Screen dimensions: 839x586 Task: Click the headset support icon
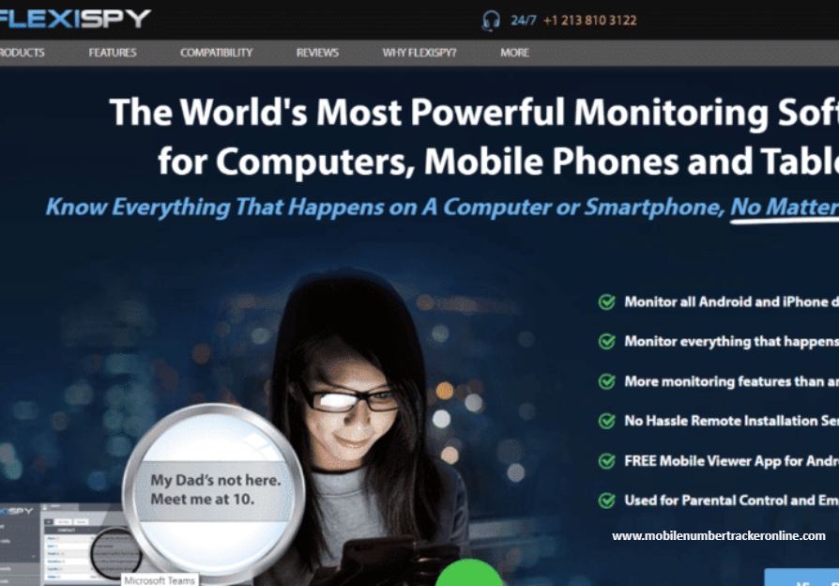pos(491,21)
